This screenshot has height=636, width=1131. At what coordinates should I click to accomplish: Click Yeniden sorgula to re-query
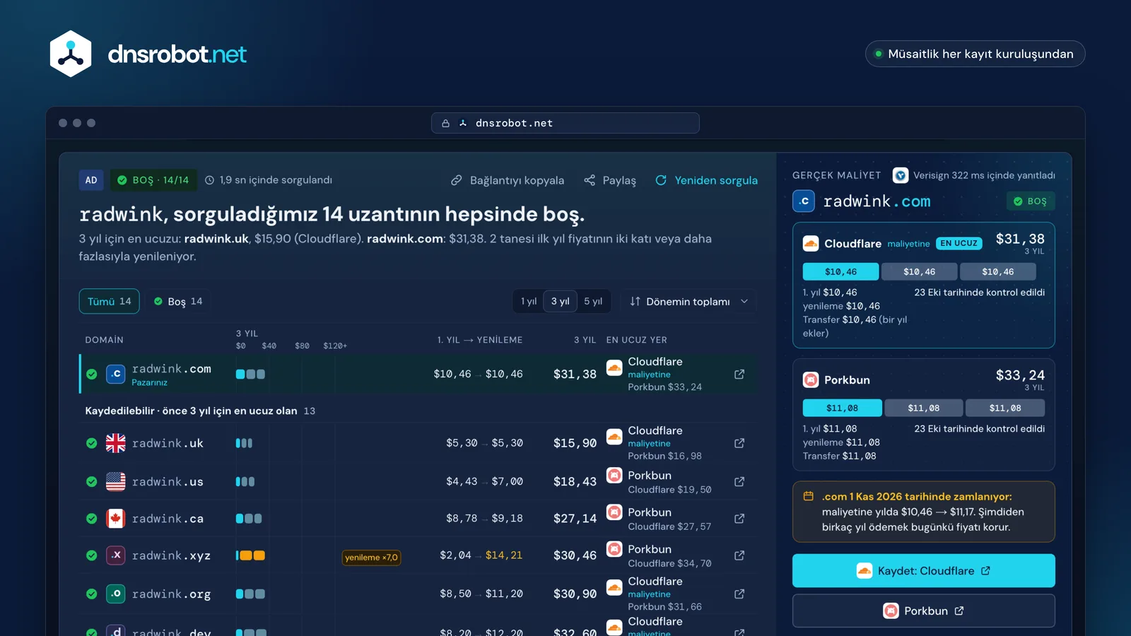point(706,180)
